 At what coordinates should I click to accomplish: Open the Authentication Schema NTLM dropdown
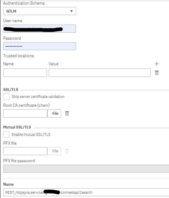(40, 11)
